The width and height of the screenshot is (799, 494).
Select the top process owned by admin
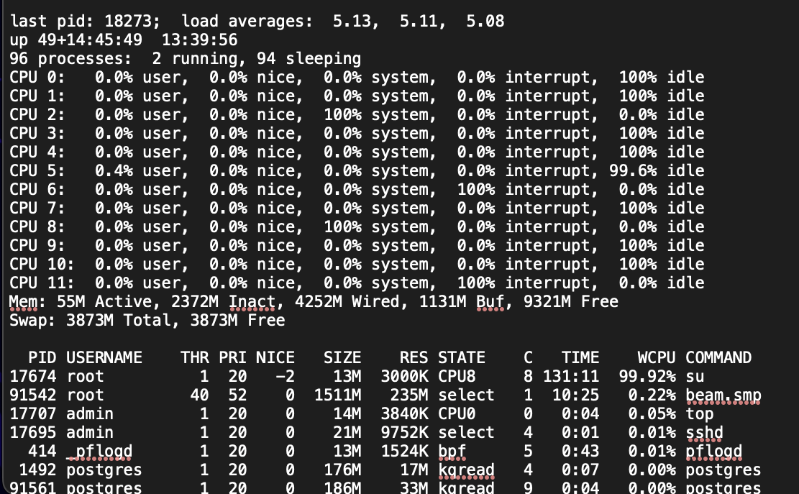pos(360,413)
